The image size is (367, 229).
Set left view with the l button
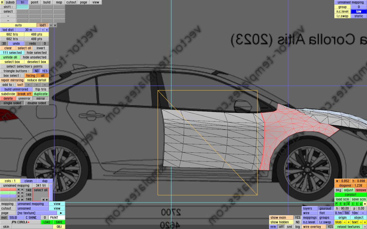click(353, 204)
